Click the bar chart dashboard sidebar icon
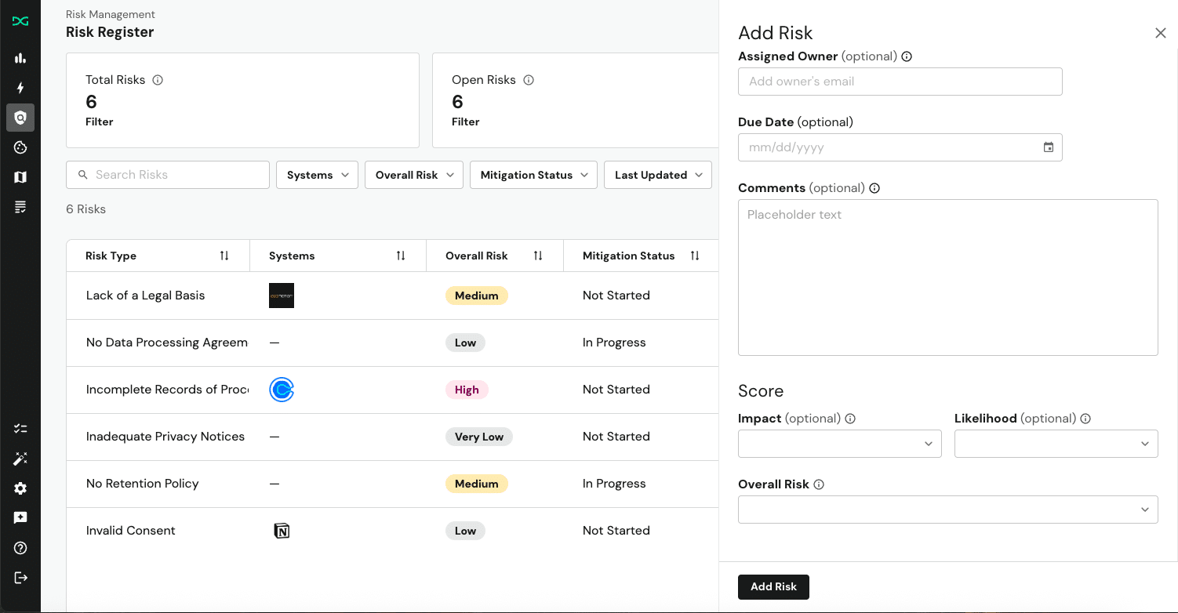This screenshot has width=1178, height=613. coord(20,58)
